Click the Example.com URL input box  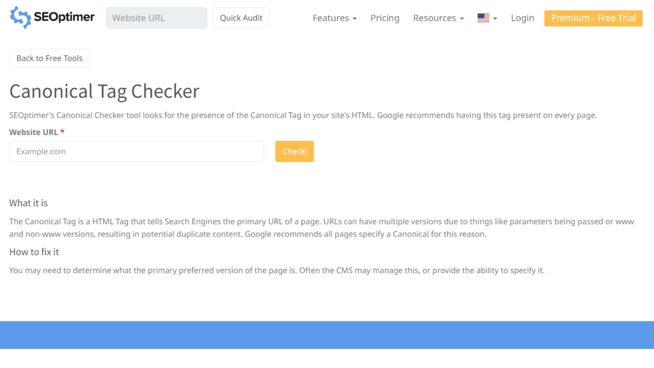136,151
